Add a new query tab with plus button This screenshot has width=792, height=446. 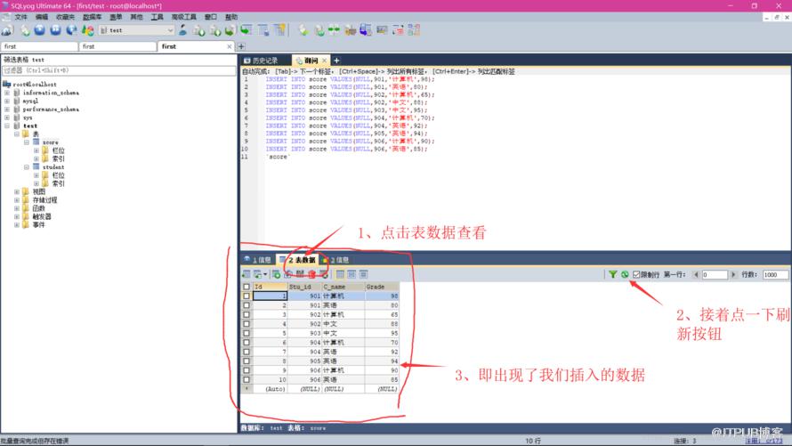coord(336,61)
